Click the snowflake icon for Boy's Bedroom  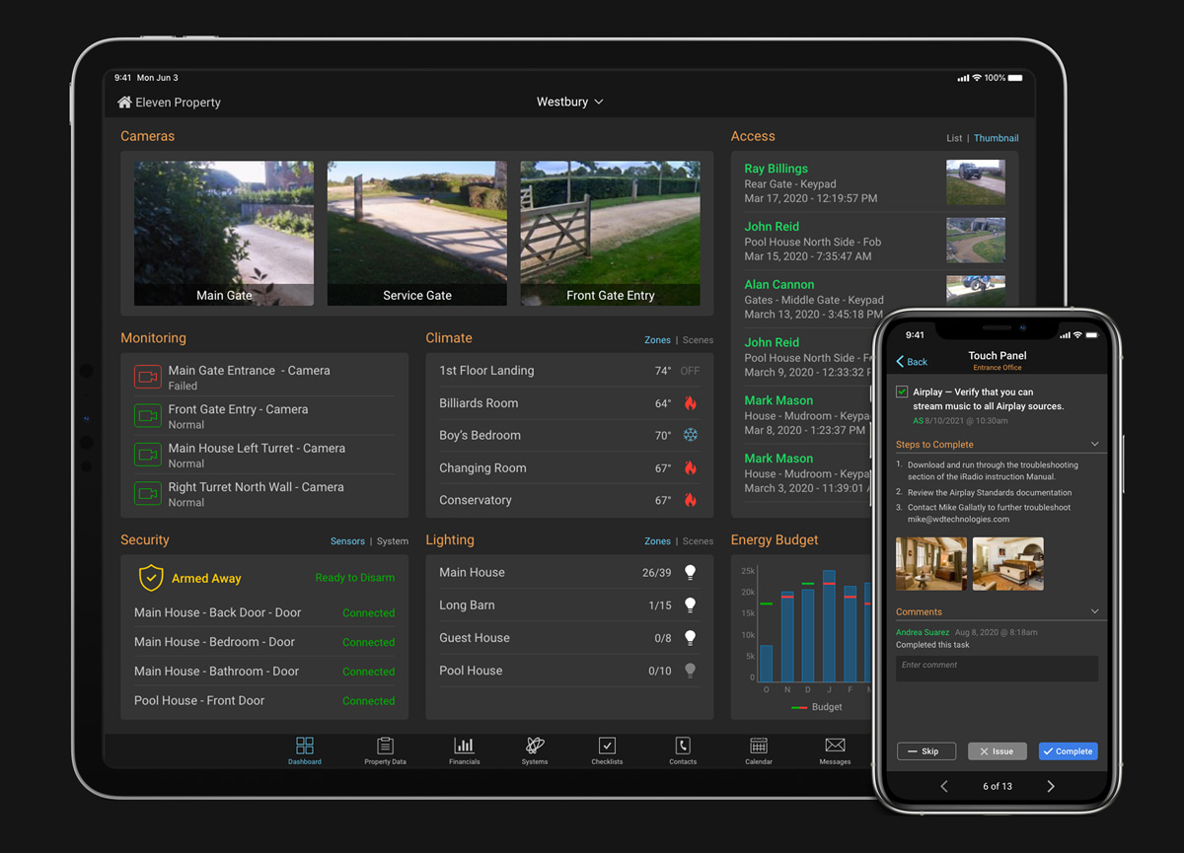click(691, 435)
